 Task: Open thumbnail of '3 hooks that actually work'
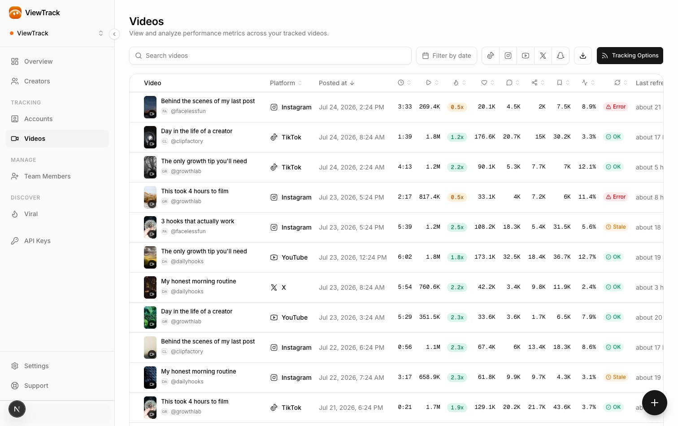[x=150, y=227]
